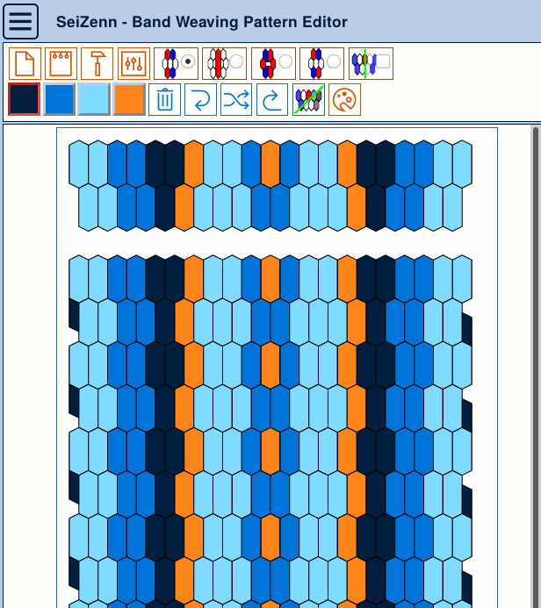Select fourth red-blue thread mode radio
The width and height of the screenshot is (541, 608).
(x=334, y=61)
